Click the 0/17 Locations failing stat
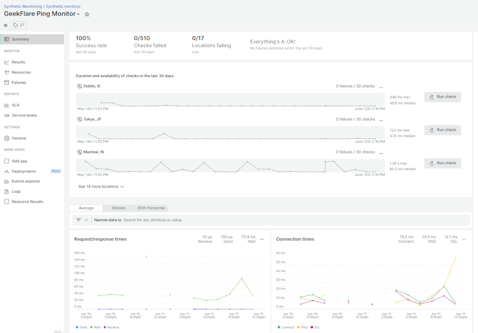478x333 pixels. pyautogui.click(x=212, y=44)
